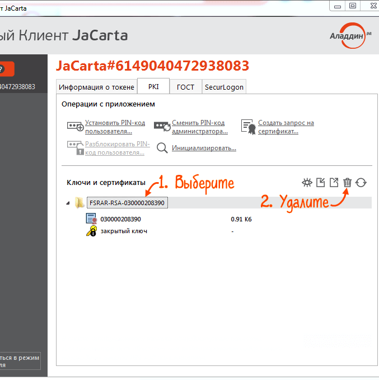Click the export certificate icon
Screen dimensions: 379x380
point(334,183)
